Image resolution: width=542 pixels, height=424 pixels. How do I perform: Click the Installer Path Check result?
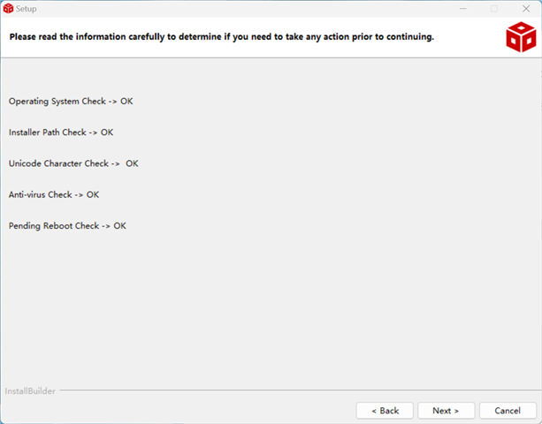61,132
